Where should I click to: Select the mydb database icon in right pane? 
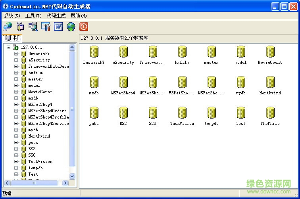(x=241, y=82)
